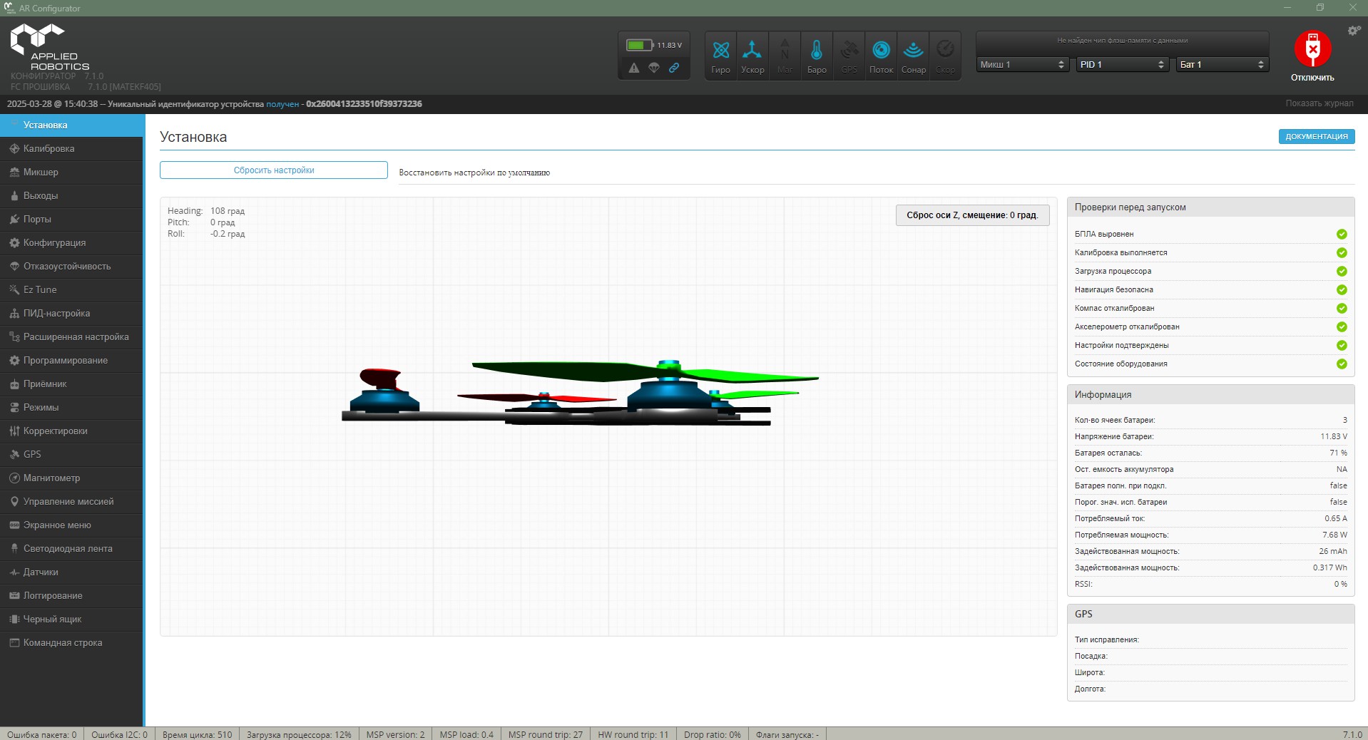Click the Optical flow (Поток) sensor icon

(x=881, y=51)
